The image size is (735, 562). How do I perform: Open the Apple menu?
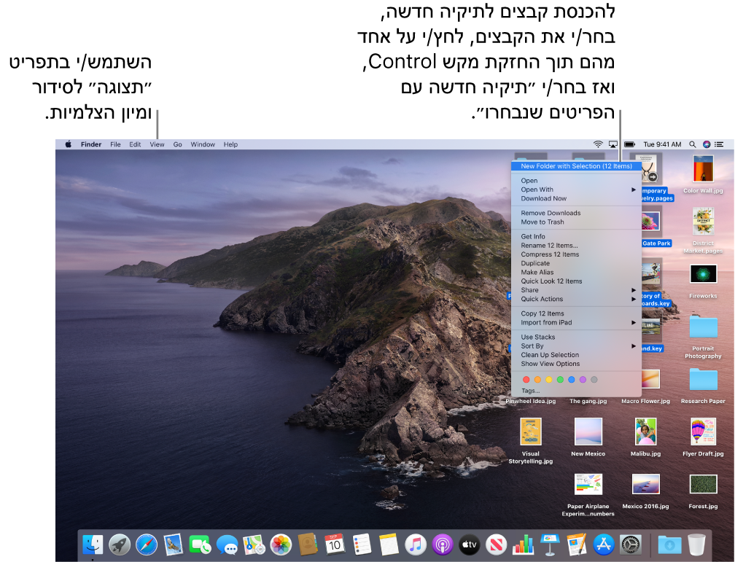click(69, 144)
